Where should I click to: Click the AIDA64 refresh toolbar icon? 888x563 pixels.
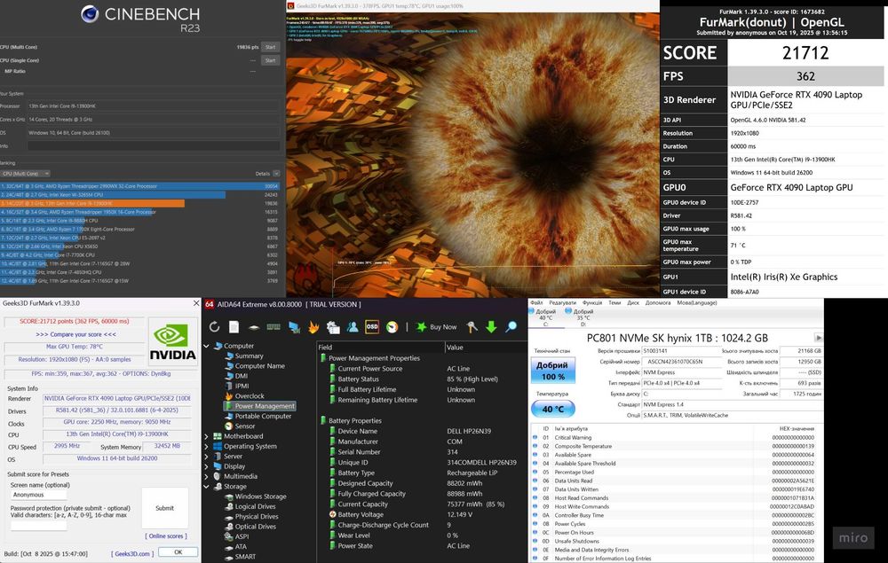pos(214,327)
